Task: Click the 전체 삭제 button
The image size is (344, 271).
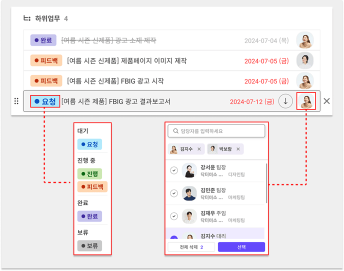Action: [x=191, y=247]
